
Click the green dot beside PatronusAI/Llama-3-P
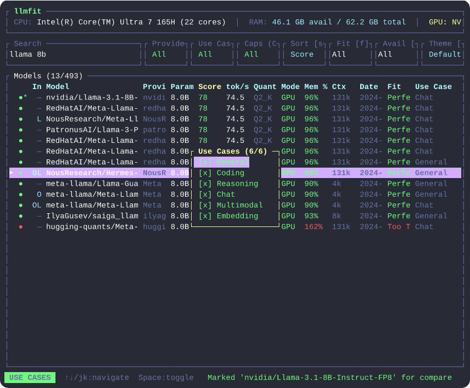pos(21,130)
